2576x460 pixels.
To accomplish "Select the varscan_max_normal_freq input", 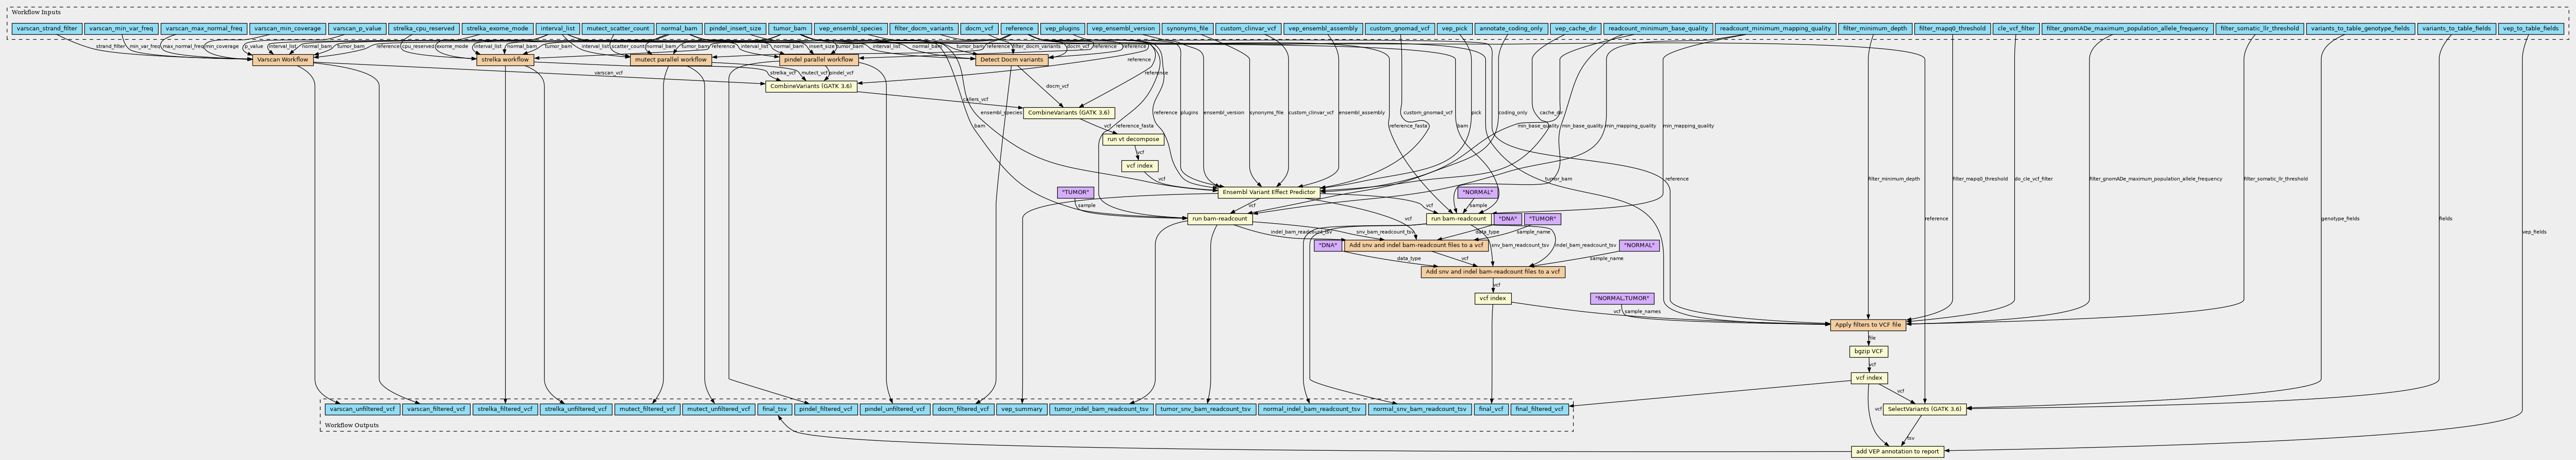I will [203, 29].
